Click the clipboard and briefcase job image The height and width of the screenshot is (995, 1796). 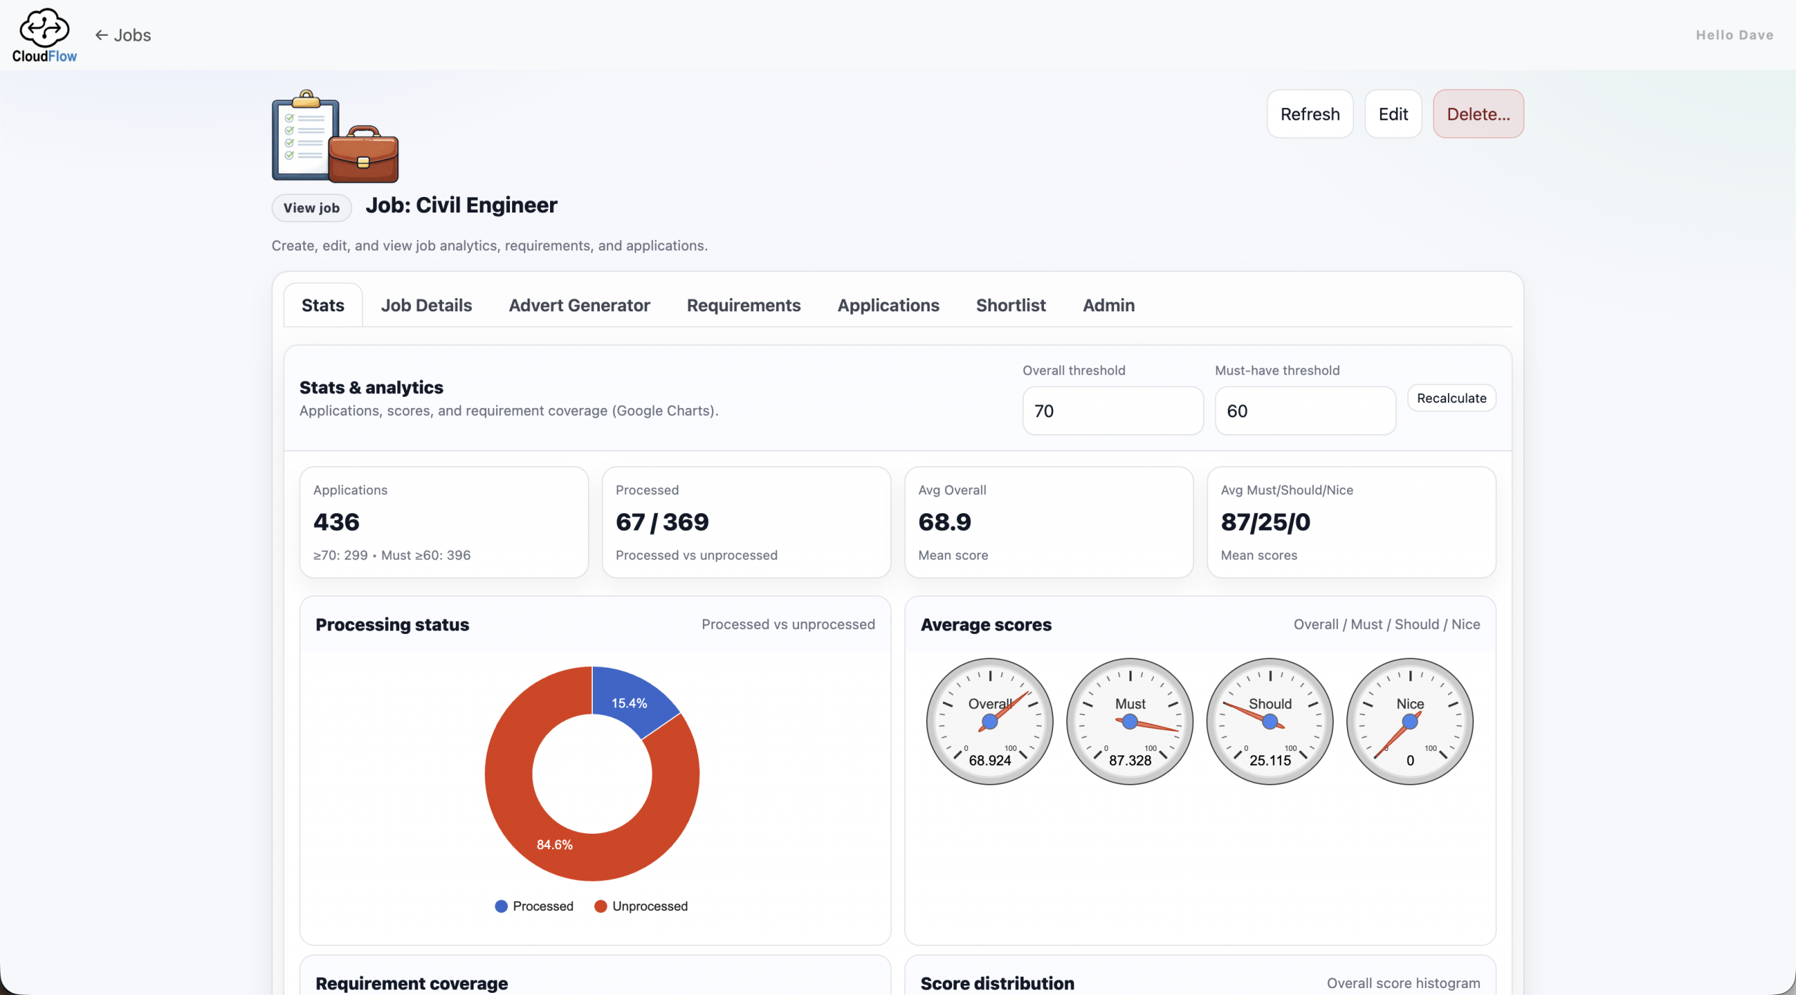tap(335, 137)
